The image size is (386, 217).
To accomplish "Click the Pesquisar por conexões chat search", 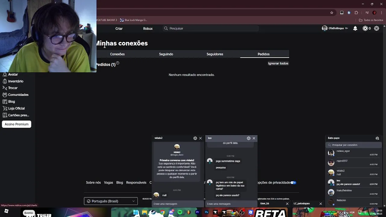I will tap(354, 145).
